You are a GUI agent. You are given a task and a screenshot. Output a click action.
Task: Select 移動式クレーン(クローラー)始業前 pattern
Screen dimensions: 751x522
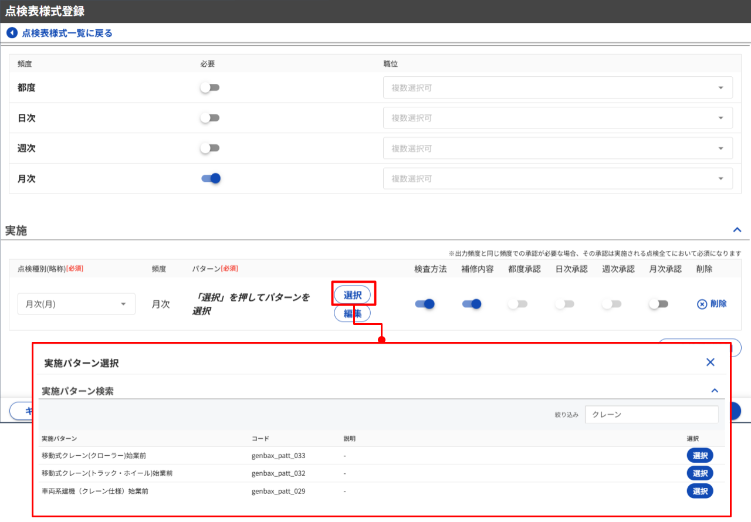click(x=699, y=456)
